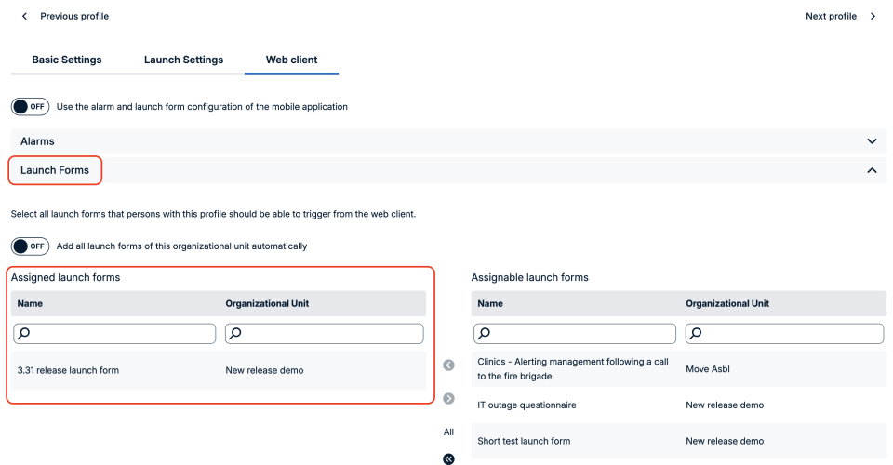Click the double-left-arrow assign all button
The width and height of the screenshot is (893, 465).
point(448,458)
